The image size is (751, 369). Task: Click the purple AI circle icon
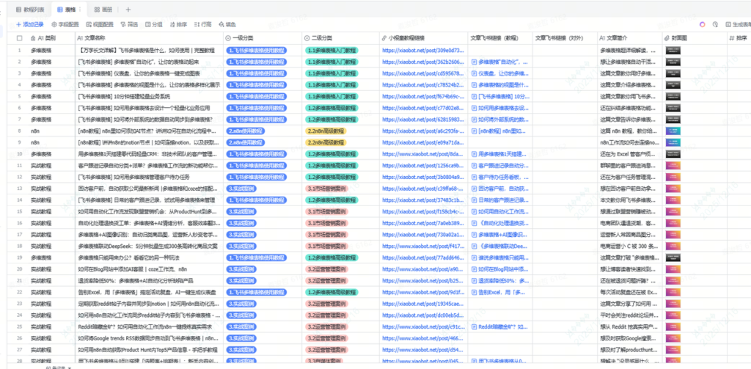coord(703,24)
